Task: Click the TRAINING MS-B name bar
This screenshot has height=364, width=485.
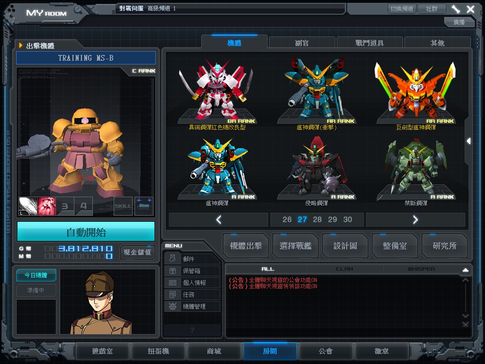Action: point(86,58)
